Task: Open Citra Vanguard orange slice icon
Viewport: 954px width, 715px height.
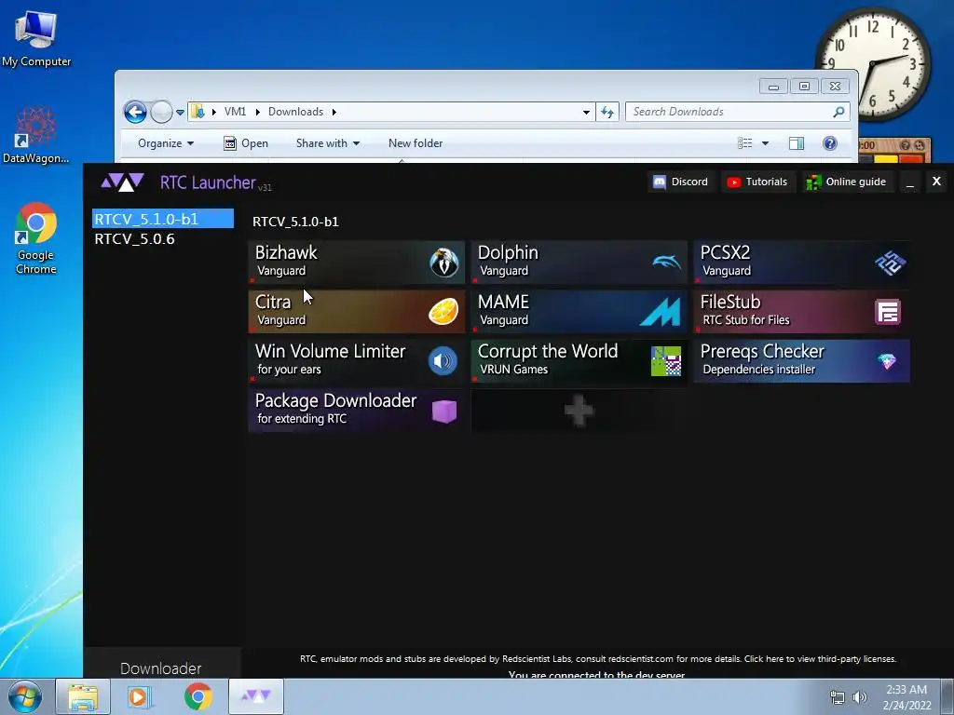Action: tap(443, 312)
